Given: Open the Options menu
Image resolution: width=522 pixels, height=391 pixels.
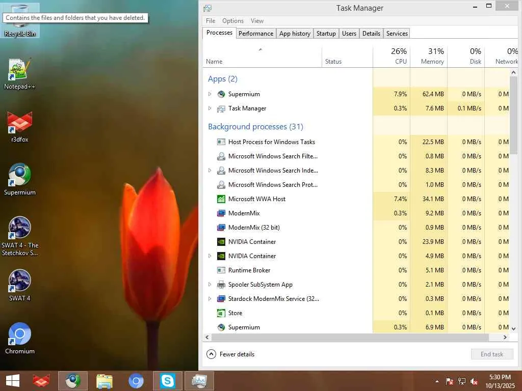Looking at the screenshot, I should tap(232, 21).
